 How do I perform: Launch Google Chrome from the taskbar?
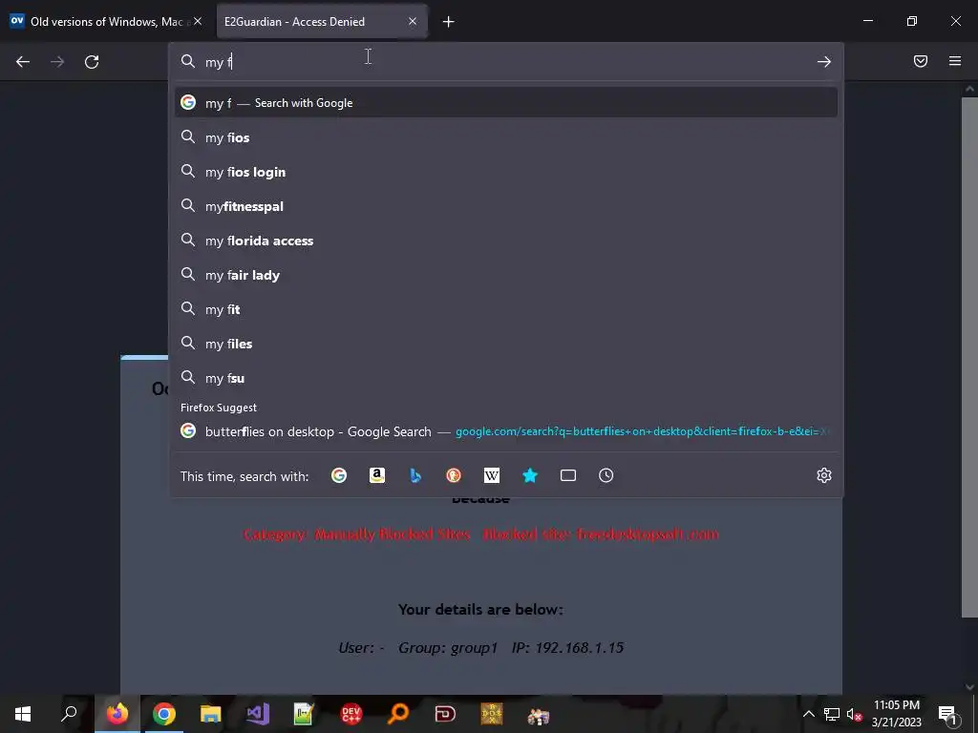pyautogui.click(x=163, y=714)
